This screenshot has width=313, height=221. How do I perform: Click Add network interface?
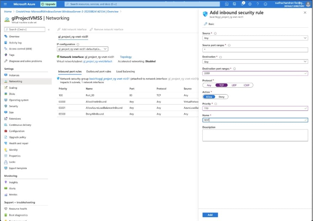(72, 29)
